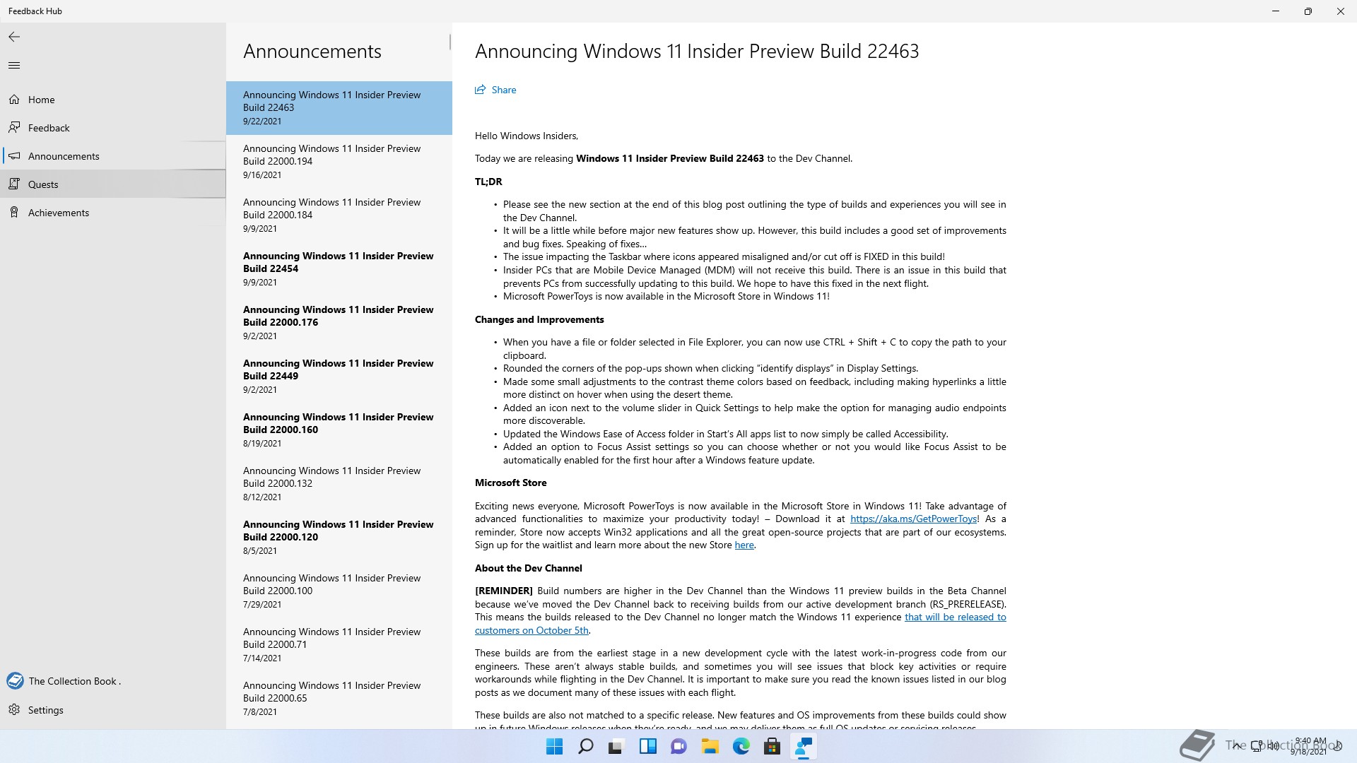Select Build 22000.120 announcement
The image size is (1357, 763).
click(x=339, y=538)
